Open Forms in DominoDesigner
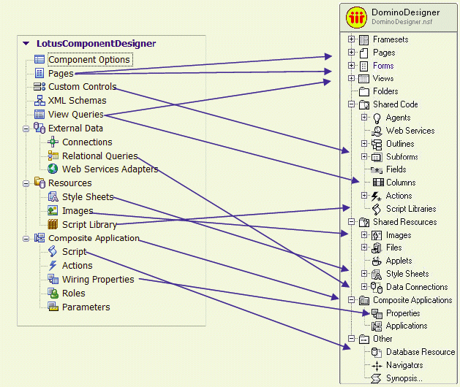 (x=383, y=66)
